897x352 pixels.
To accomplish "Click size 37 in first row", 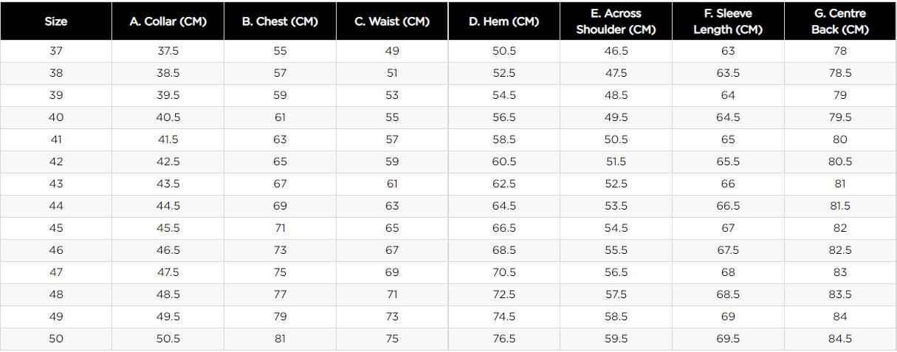I will click(56, 51).
